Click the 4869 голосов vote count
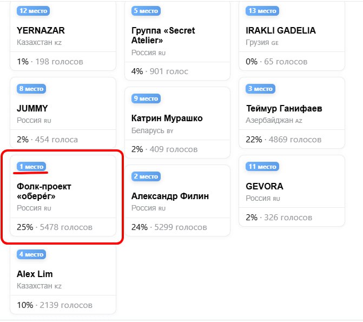This screenshot has height=322, width=363. click(295, 140)
